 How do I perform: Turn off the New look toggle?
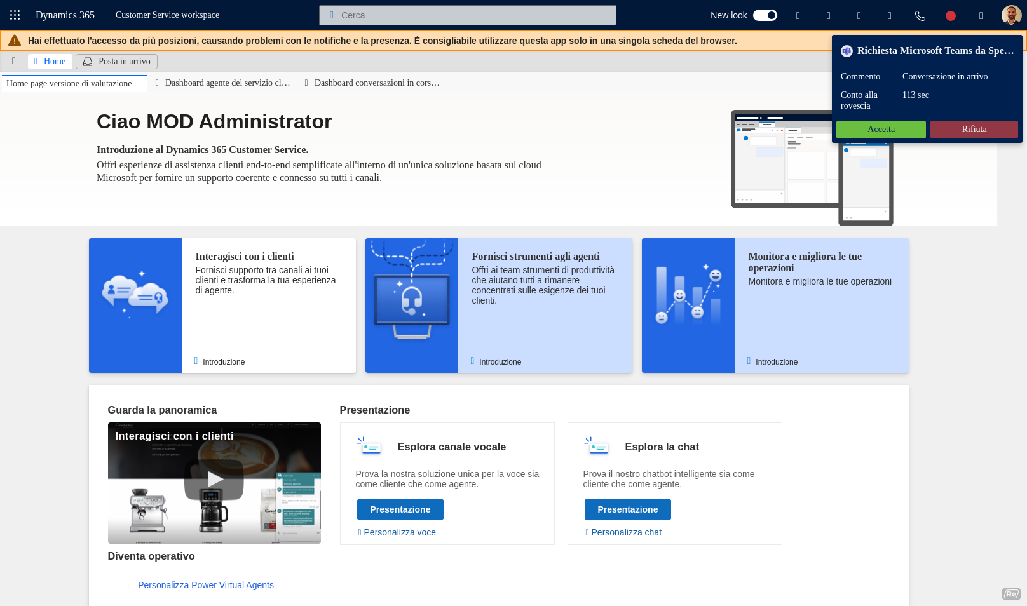click(765, 15)
